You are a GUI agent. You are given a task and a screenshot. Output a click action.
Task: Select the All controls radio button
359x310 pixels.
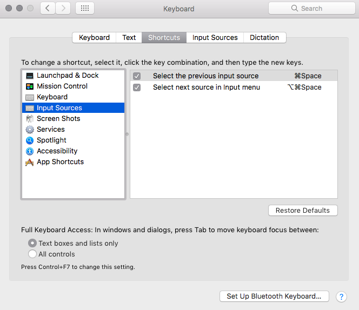pyautogui.click(x=32, y=254)
